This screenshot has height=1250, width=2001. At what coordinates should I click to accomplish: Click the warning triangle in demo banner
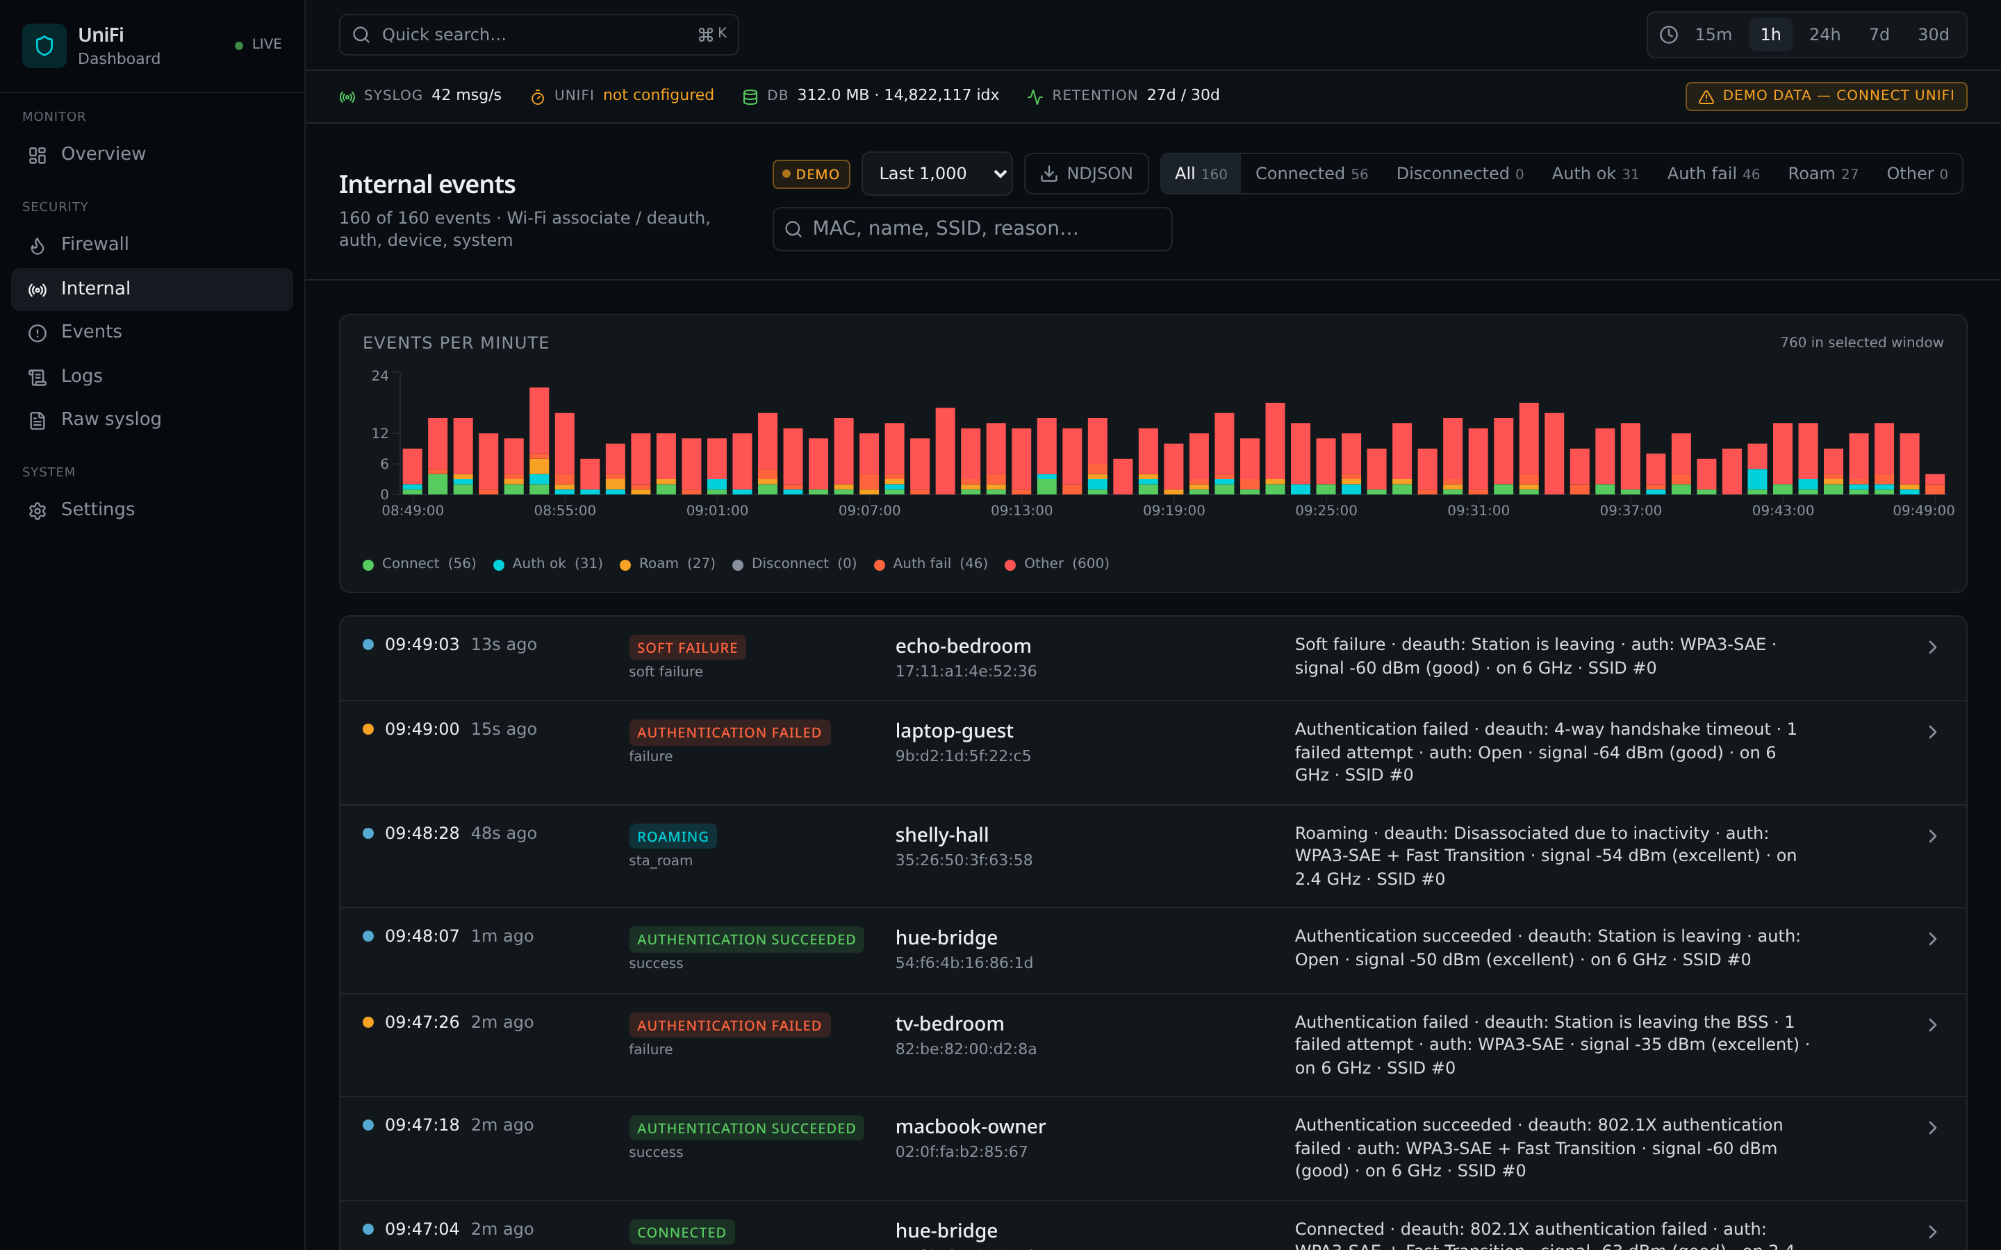pyautogui.click(x=1706, y=97)
